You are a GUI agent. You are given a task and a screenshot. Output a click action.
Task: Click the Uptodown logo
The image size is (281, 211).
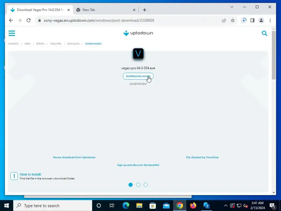click(138, 33)
